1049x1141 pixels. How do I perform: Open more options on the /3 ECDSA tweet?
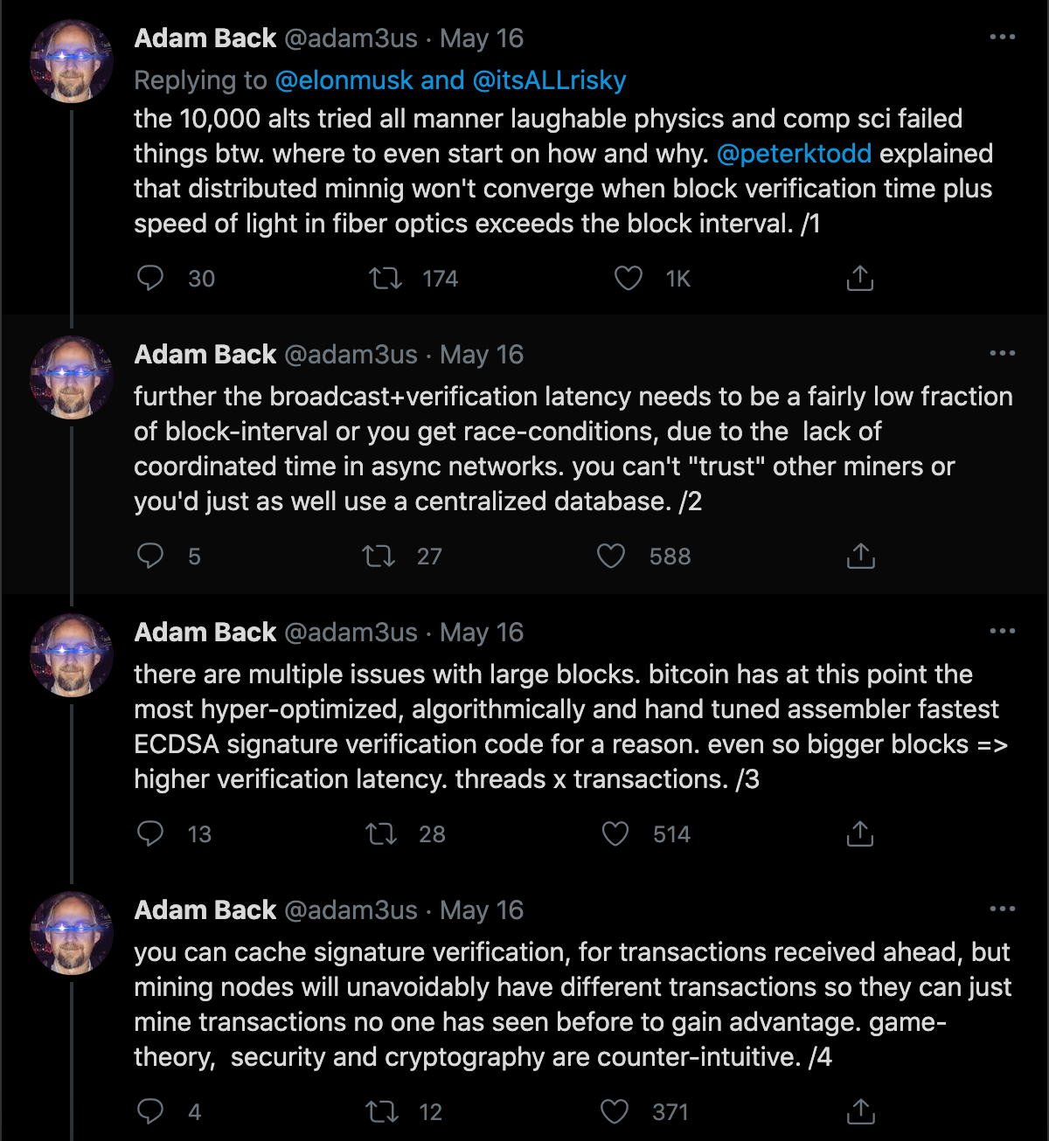click(x=1002, y=631)
